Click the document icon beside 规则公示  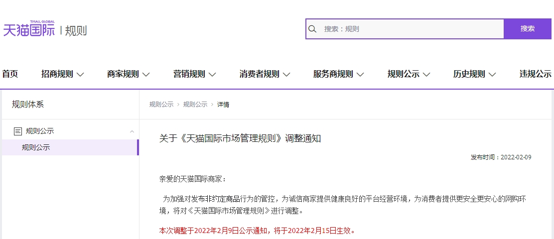click(x=17, y=131)
